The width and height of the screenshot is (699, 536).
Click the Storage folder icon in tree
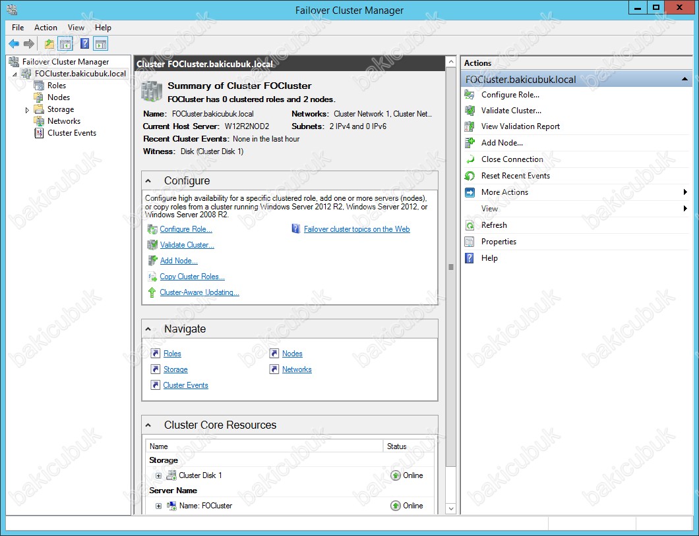[39, 109]
